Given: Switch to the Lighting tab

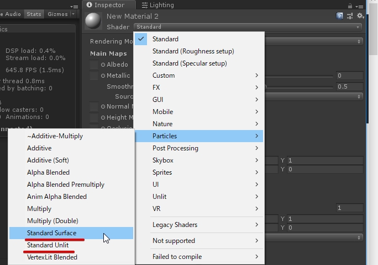Looking at the screenshot, I should click(x=158, y=5).
